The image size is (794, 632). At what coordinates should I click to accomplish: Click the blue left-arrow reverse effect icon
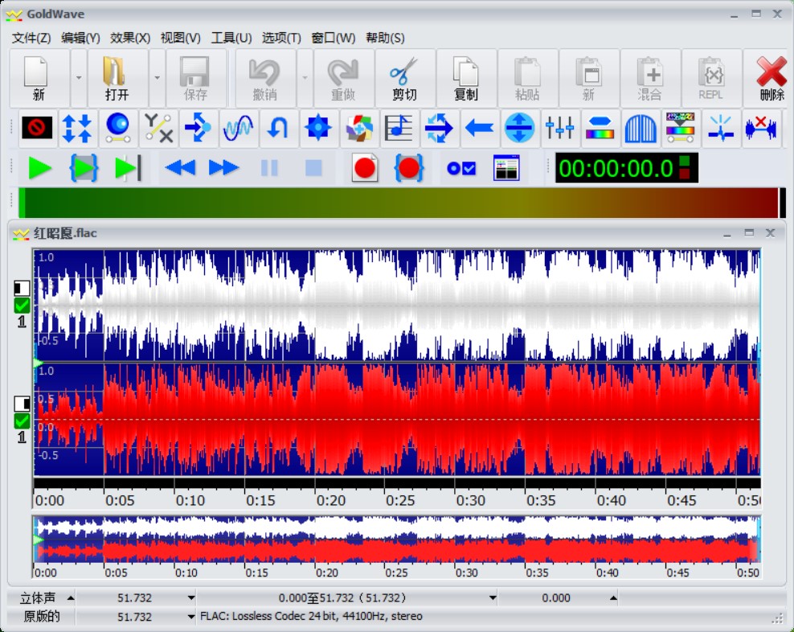[479, 128]
